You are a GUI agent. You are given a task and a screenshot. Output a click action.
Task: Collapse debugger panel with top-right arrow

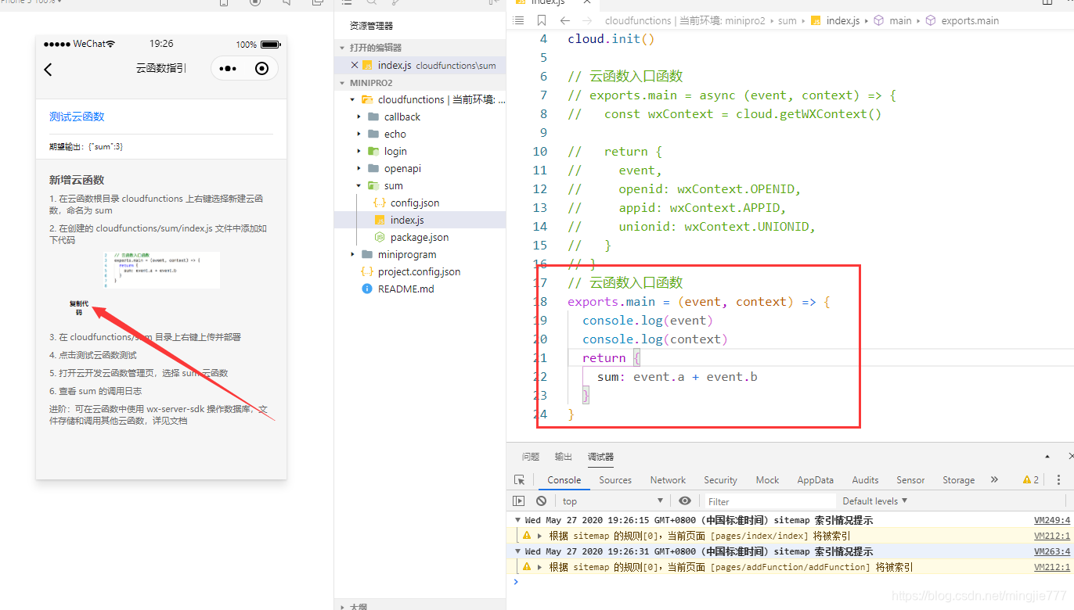point(1047,457)
